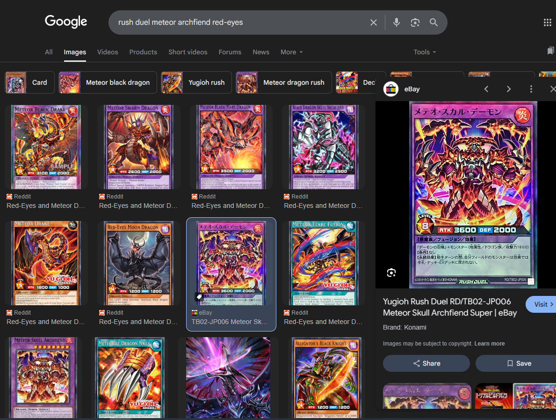Open first related image in preview panel

click(427, 396)
